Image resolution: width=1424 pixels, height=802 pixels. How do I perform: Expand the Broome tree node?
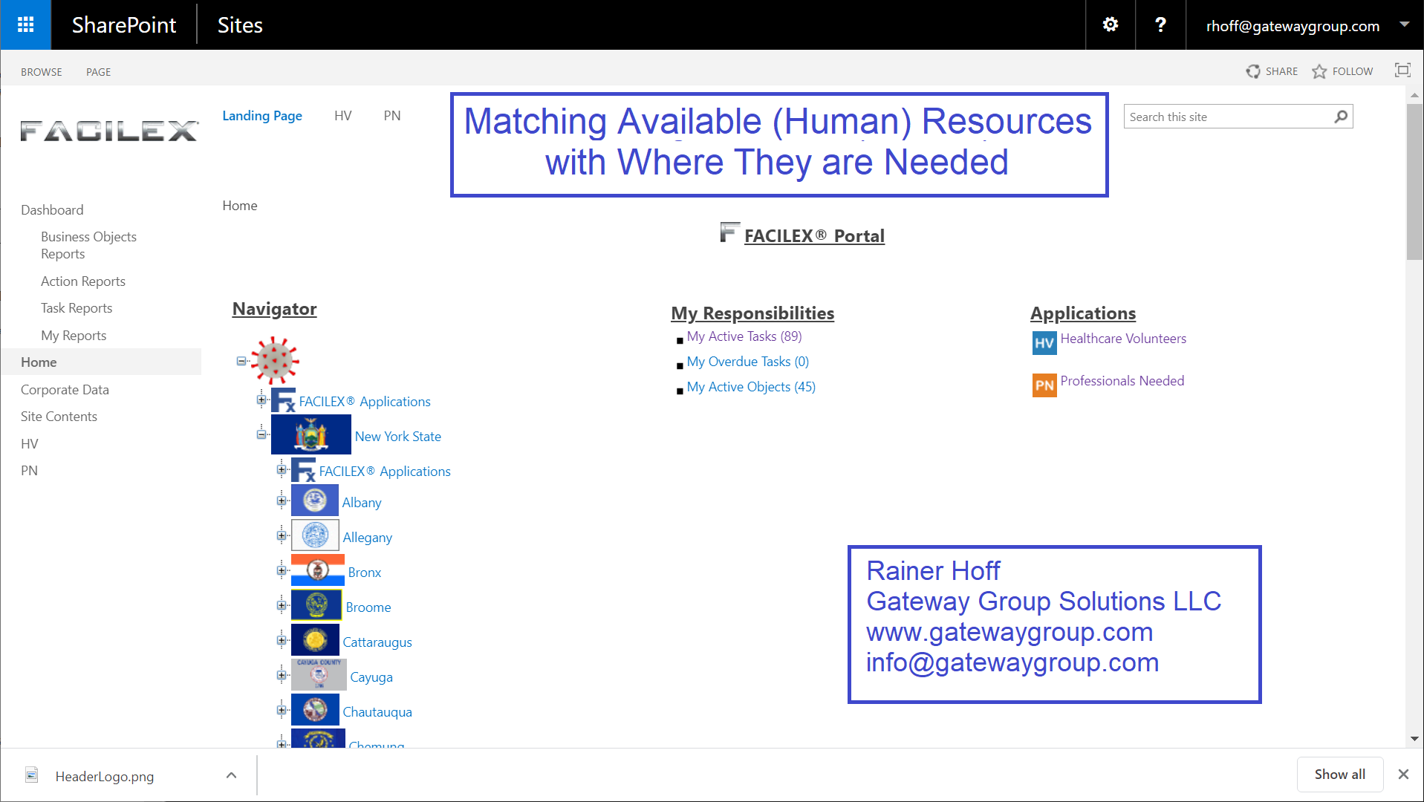click(x=281, y=605)
